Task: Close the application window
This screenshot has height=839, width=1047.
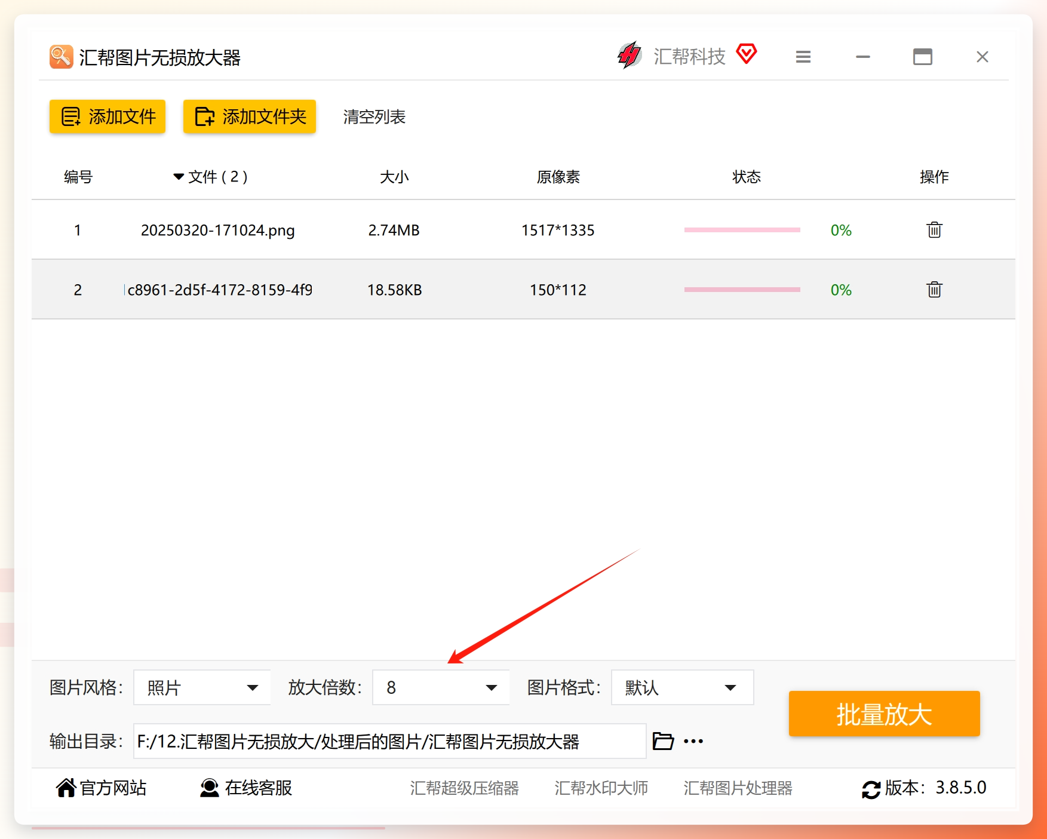Action: point(982,57)
